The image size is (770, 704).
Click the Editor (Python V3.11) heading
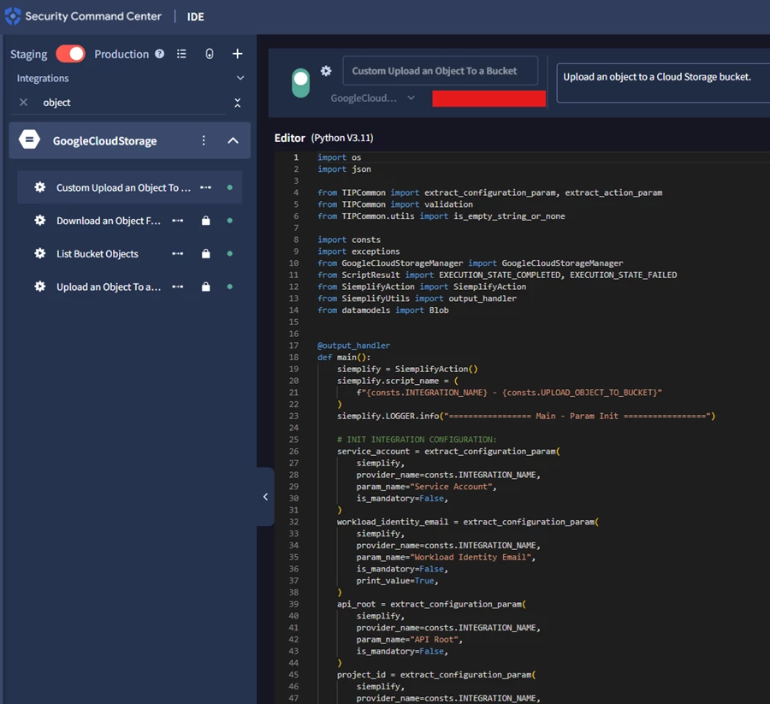click(x=323, y=138)
